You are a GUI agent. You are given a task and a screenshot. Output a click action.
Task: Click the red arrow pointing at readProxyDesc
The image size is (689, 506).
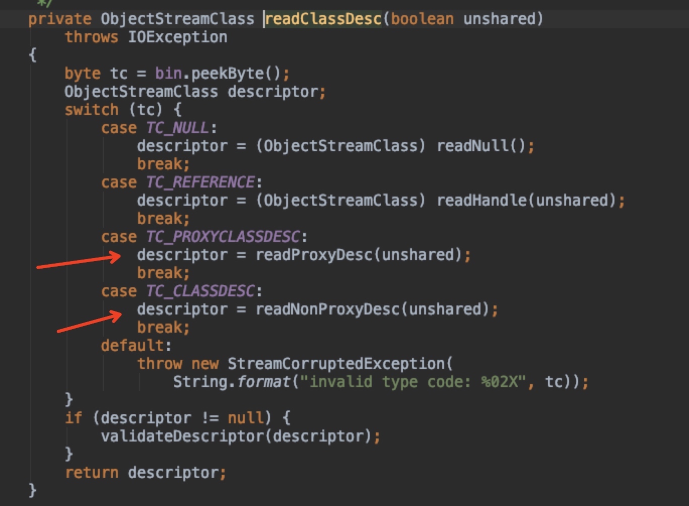coord(79,262)
